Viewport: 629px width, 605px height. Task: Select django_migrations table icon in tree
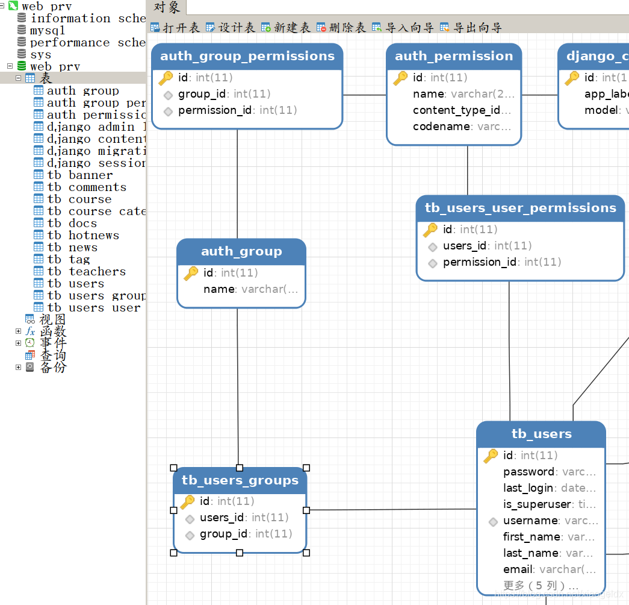click(x=39, y=150)
